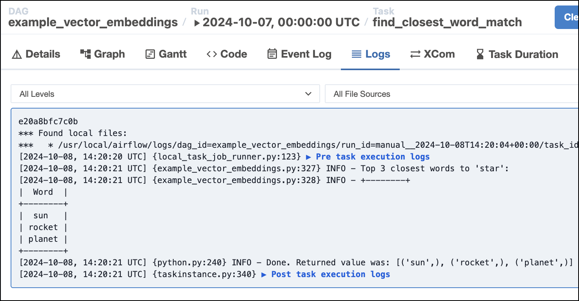579x301 pixels.
Task: Select the Gantt chart icon
Action: click(149, 54)
